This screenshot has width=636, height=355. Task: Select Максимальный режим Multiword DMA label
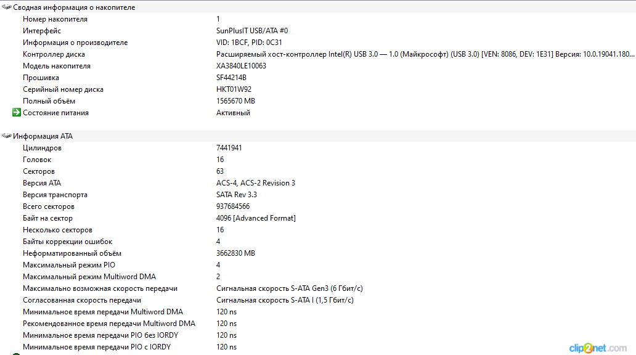tap(89, 277)
